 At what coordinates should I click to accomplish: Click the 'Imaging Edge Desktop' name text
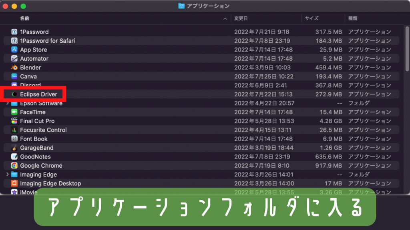[x=50, y=184]
